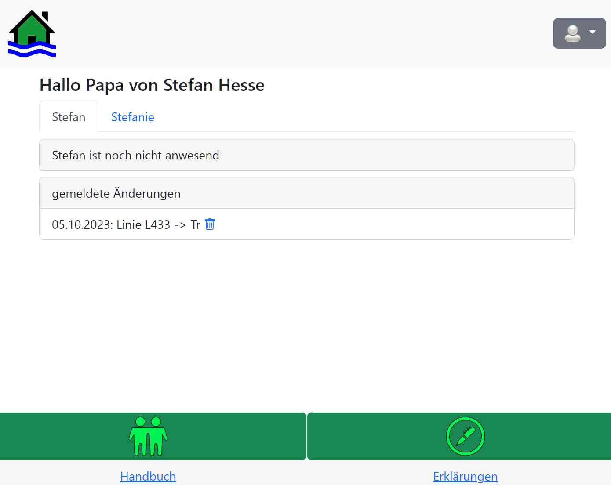Click the 'Stefan ist noch nicht anwesend' status bar
Screen dimensions: 611x485
click(x=306, y=155)
